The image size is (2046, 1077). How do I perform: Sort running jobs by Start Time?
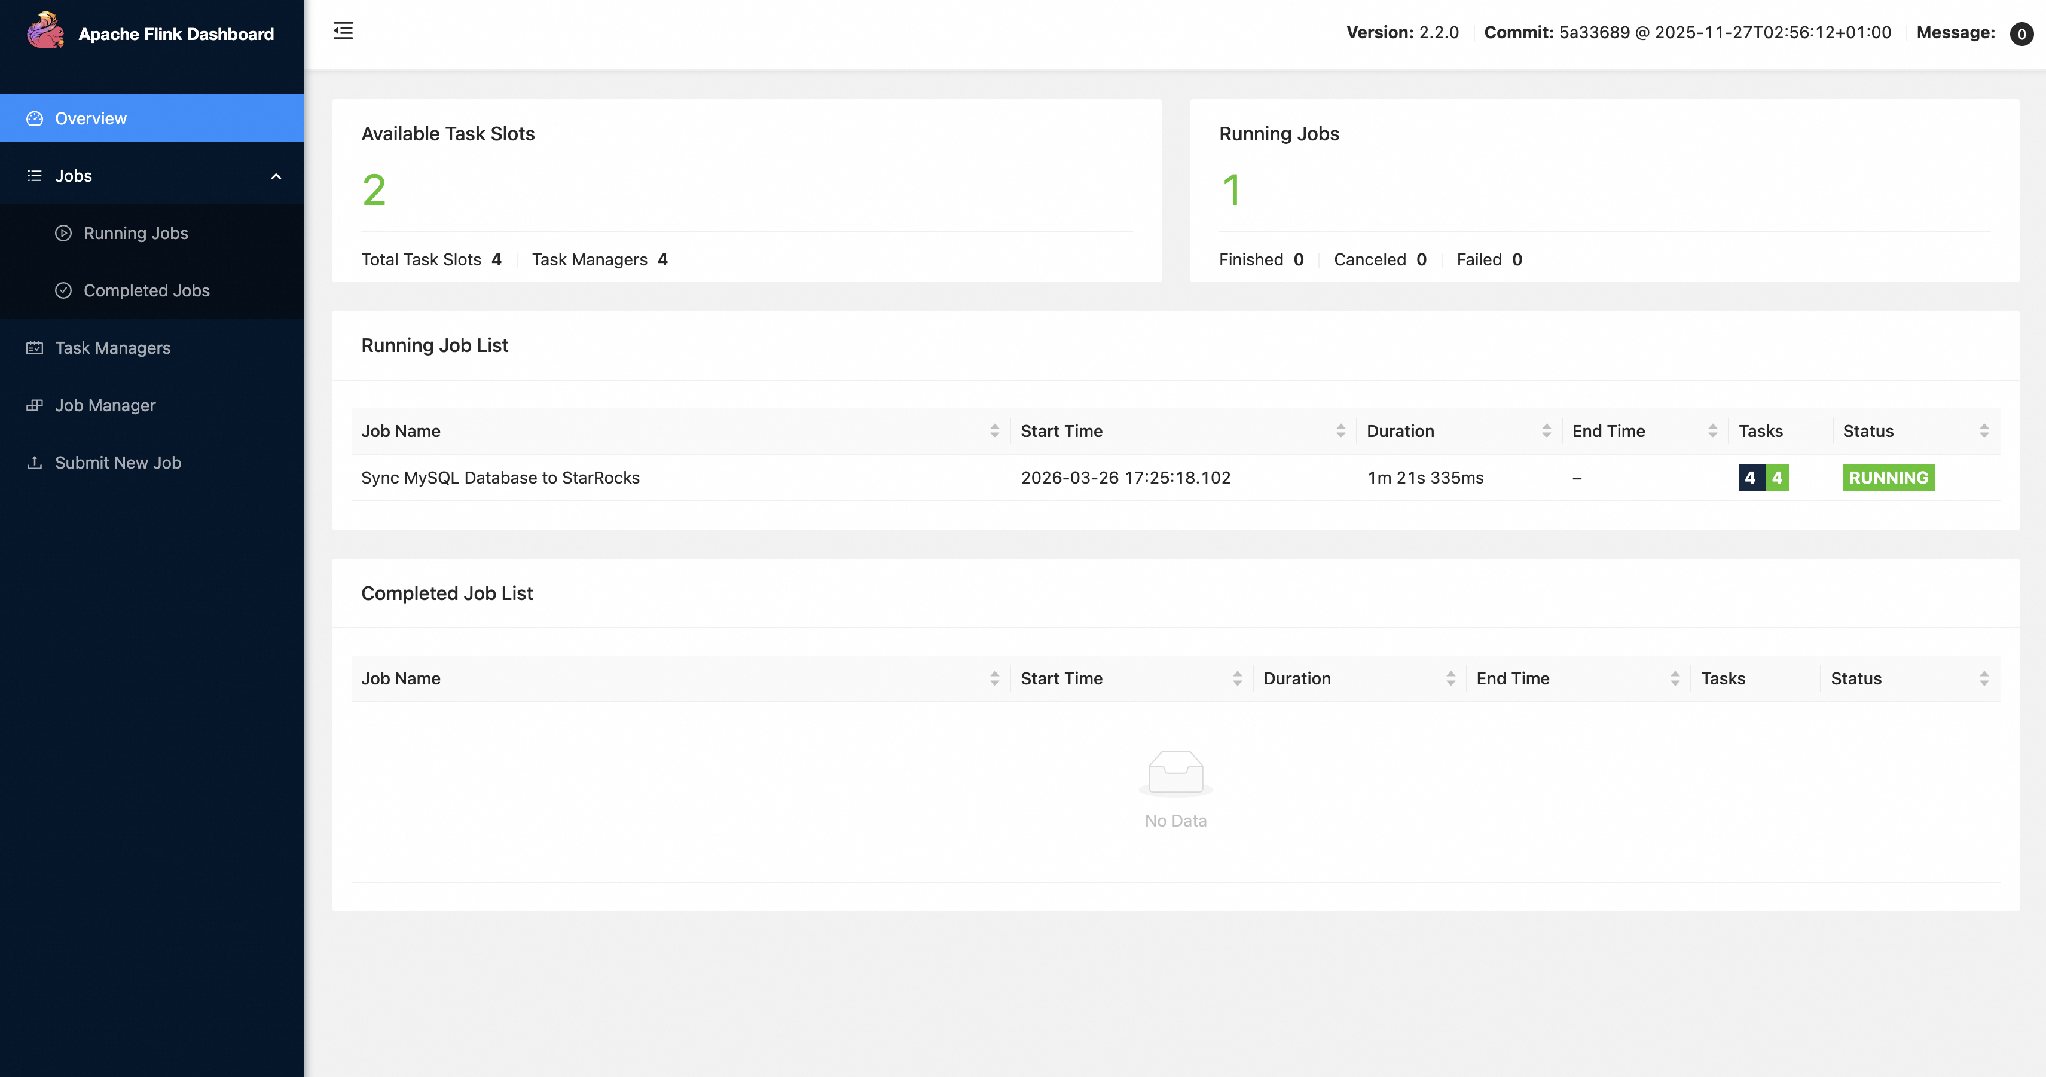click(1340, 431)
